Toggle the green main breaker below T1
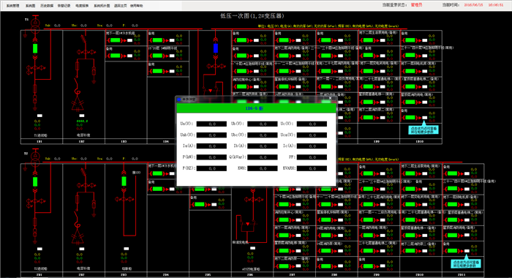Viewport: 512px width, 278px height. coord(35,48)
